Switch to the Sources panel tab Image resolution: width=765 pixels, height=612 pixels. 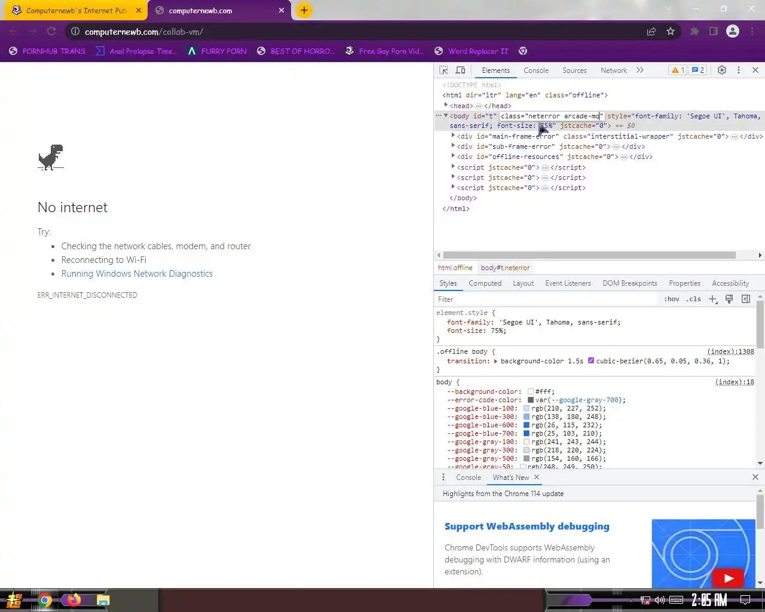point(574,71)
